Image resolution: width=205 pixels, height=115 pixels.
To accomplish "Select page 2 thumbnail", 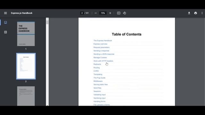I will (26, 66).
